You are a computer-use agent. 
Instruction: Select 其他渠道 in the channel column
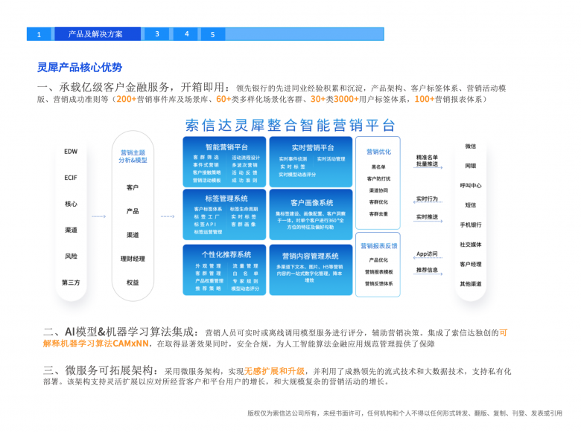click(471, 284)
